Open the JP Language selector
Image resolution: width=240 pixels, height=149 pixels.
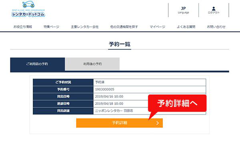coord(183,10)
